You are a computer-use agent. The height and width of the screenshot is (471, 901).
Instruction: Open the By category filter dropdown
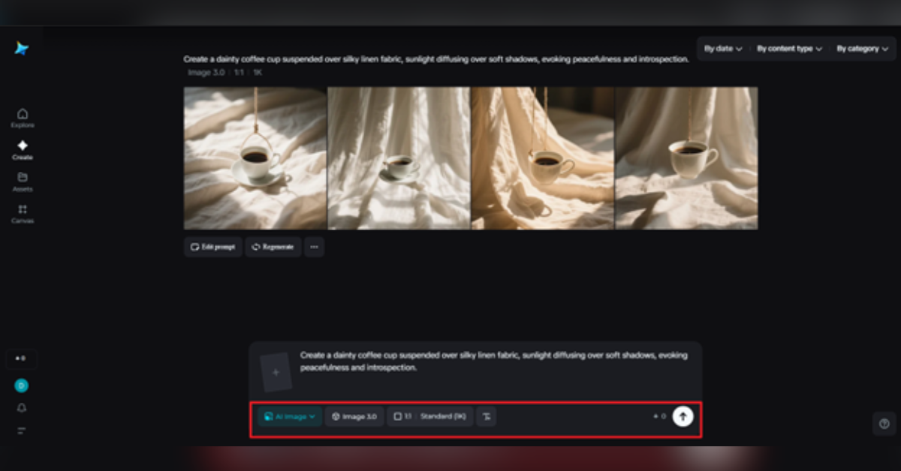pyautogui.click(x=862, y=49)
